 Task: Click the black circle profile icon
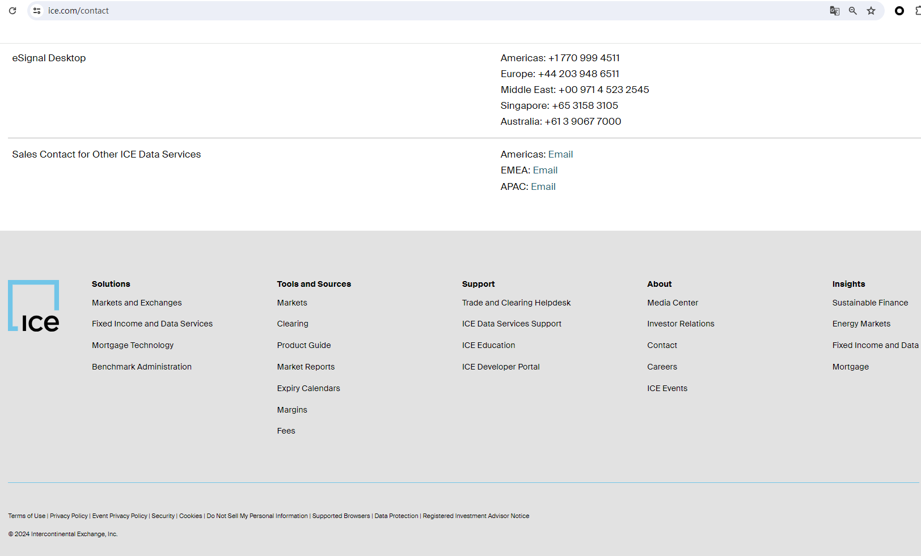click(x=899, y=11)
